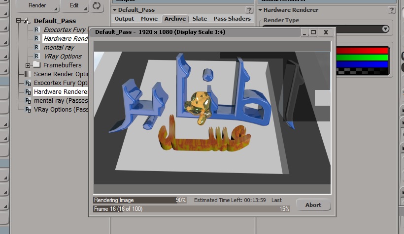Switch to the Movie tab

(x=149, y=19)
